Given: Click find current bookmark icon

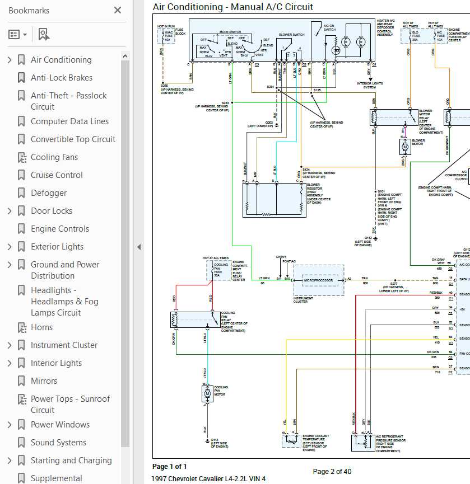Looking at the screenshot, I should coord(44,34).
